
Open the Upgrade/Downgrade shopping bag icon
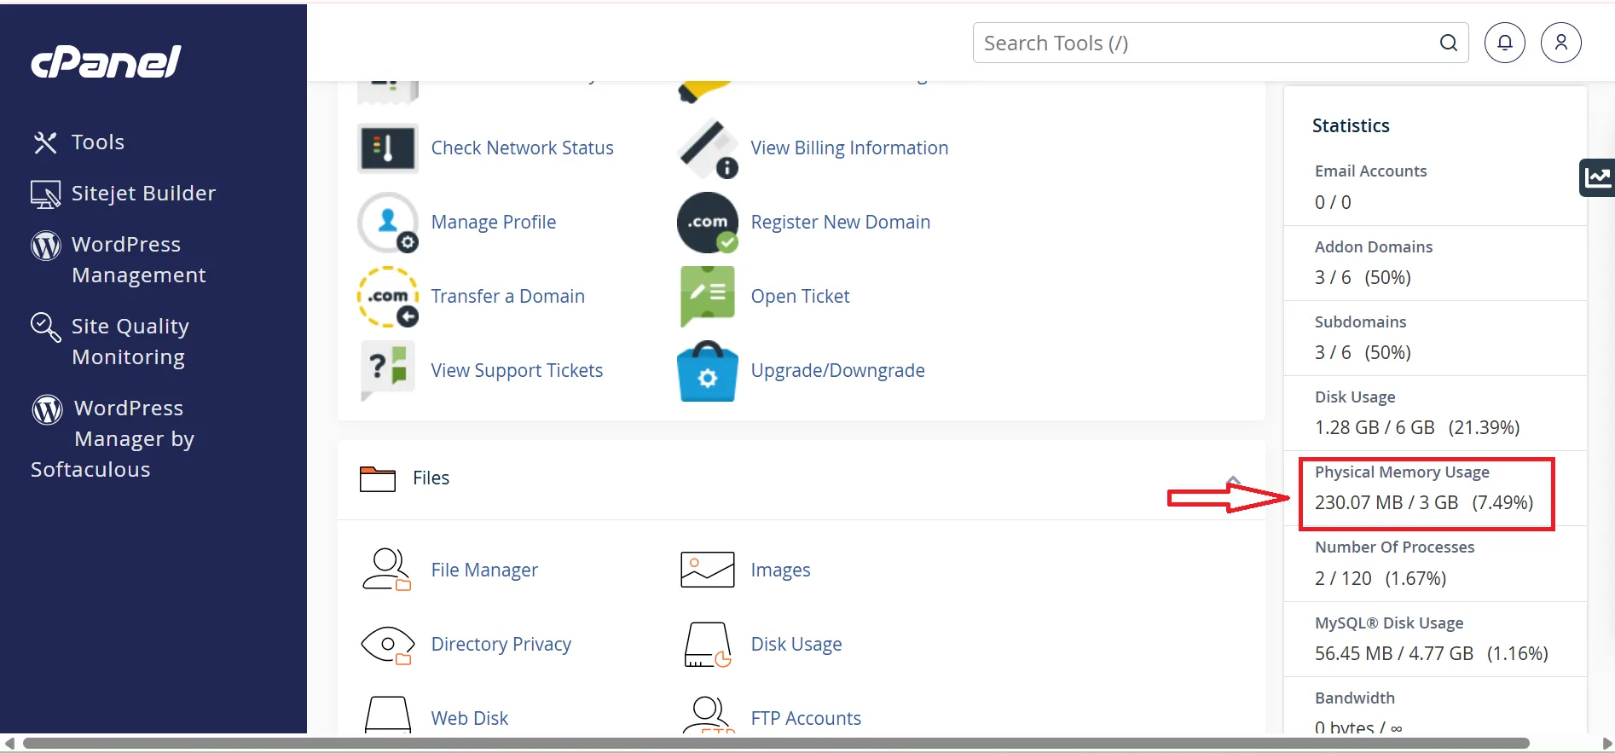tap(707, 371)
